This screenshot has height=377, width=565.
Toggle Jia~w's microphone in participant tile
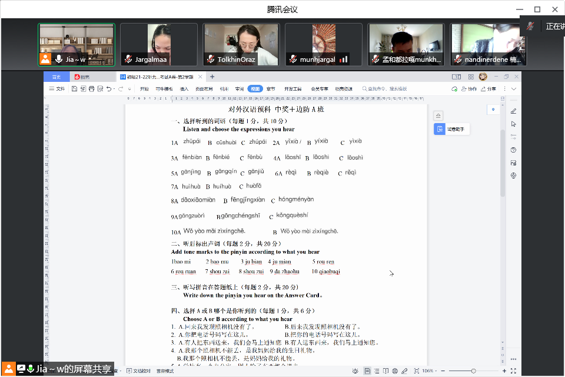pyautogui.click(x=58, y=59)
